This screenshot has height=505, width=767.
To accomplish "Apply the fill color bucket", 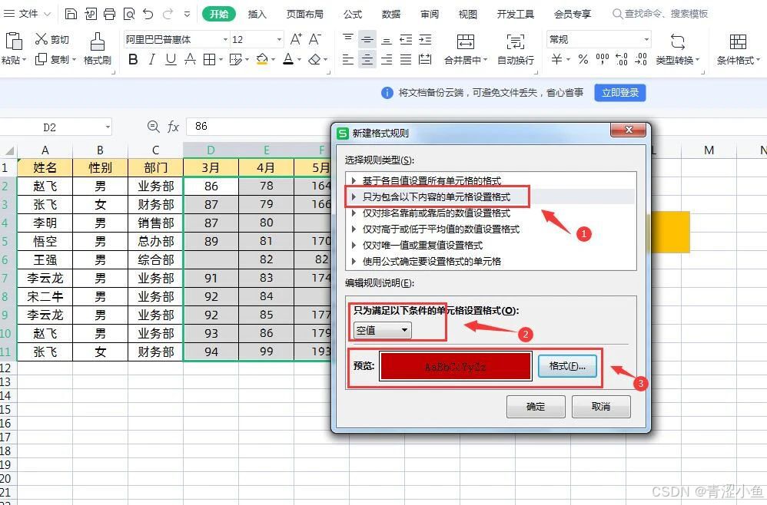I will [262, 60].
